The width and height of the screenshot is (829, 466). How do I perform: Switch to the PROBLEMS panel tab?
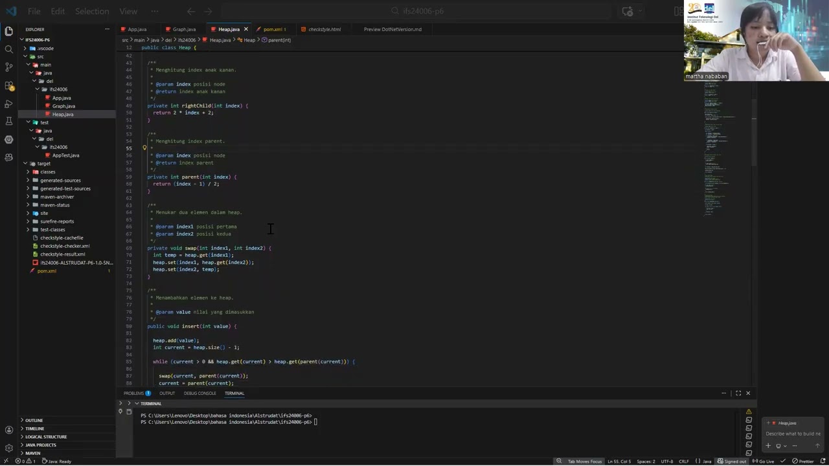click(137, 393)
